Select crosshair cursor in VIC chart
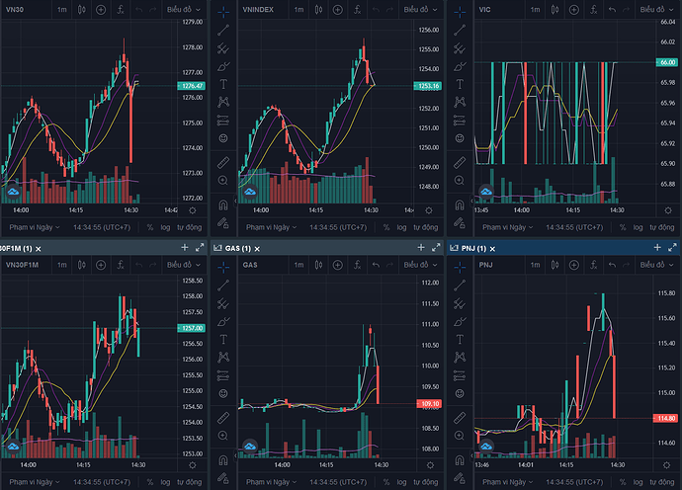The width and height of the screenshot is (682, 490). point(460,12)
